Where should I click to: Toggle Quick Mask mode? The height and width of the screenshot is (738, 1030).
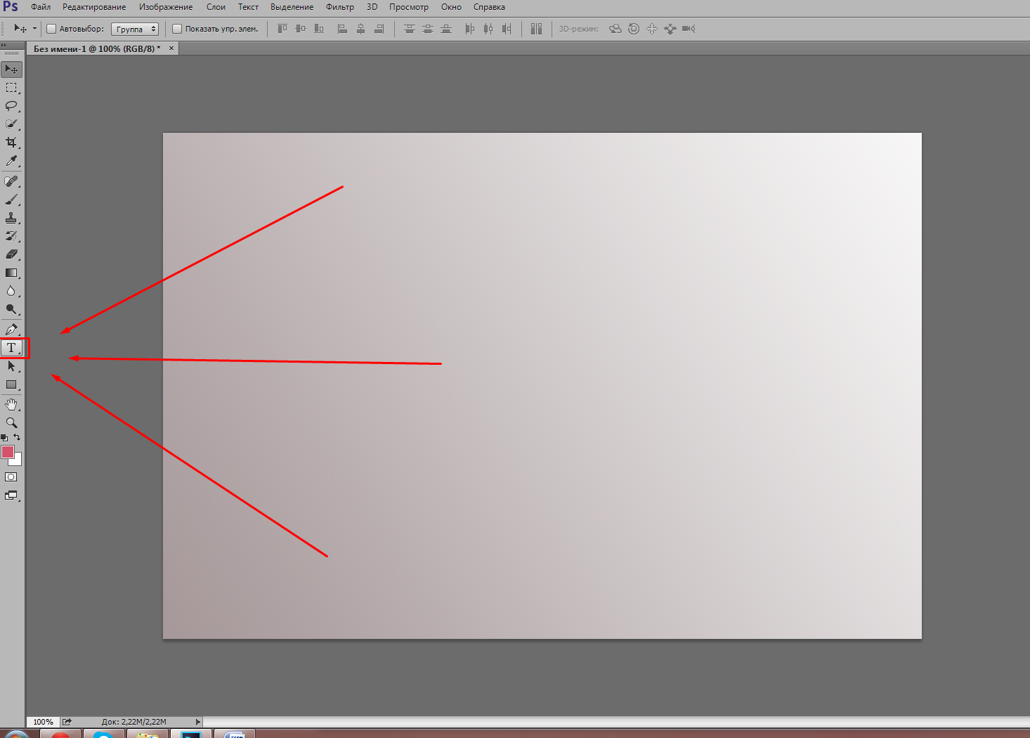11,477
